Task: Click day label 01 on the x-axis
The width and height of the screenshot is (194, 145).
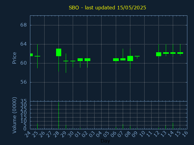Action: coord(78,134)
